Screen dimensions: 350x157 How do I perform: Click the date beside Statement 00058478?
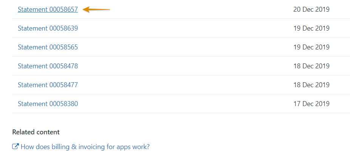(311, 66)
